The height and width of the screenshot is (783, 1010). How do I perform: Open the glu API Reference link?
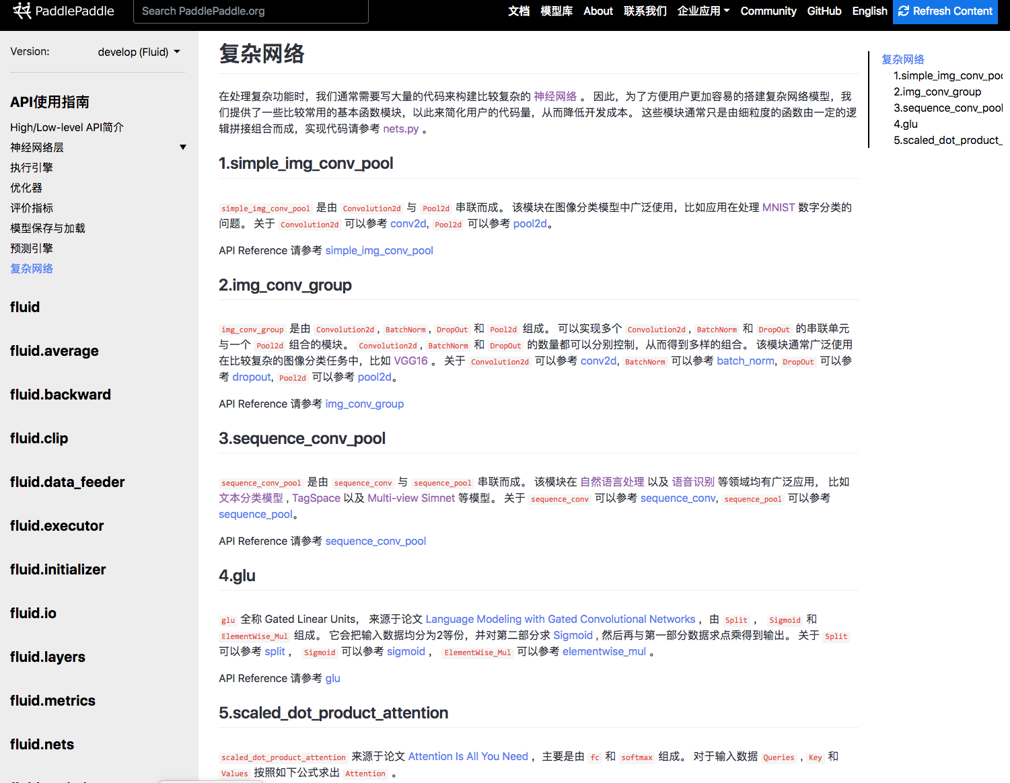click(333, 678)
